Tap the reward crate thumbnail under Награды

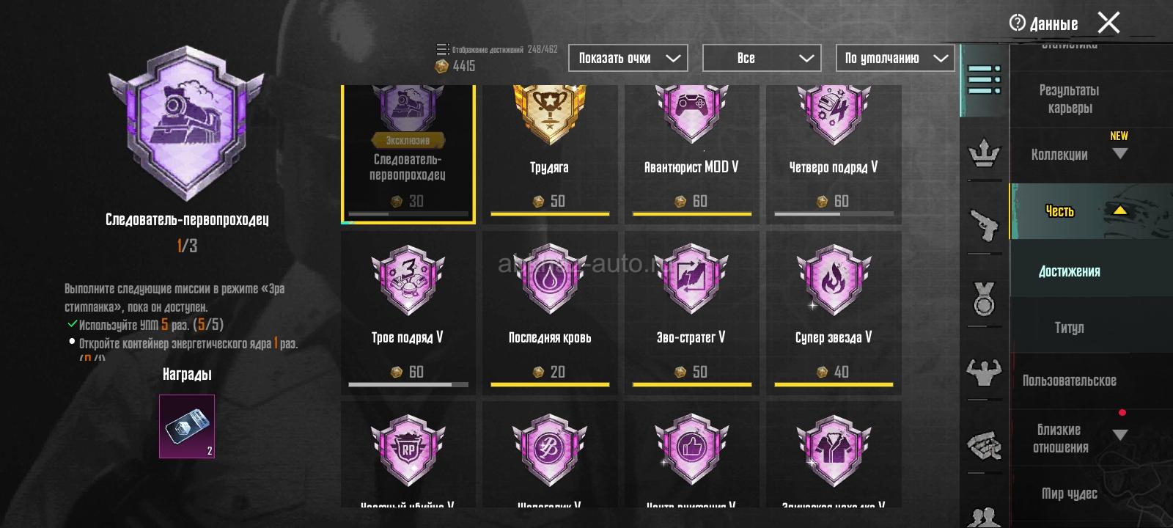tap(187, 426)
